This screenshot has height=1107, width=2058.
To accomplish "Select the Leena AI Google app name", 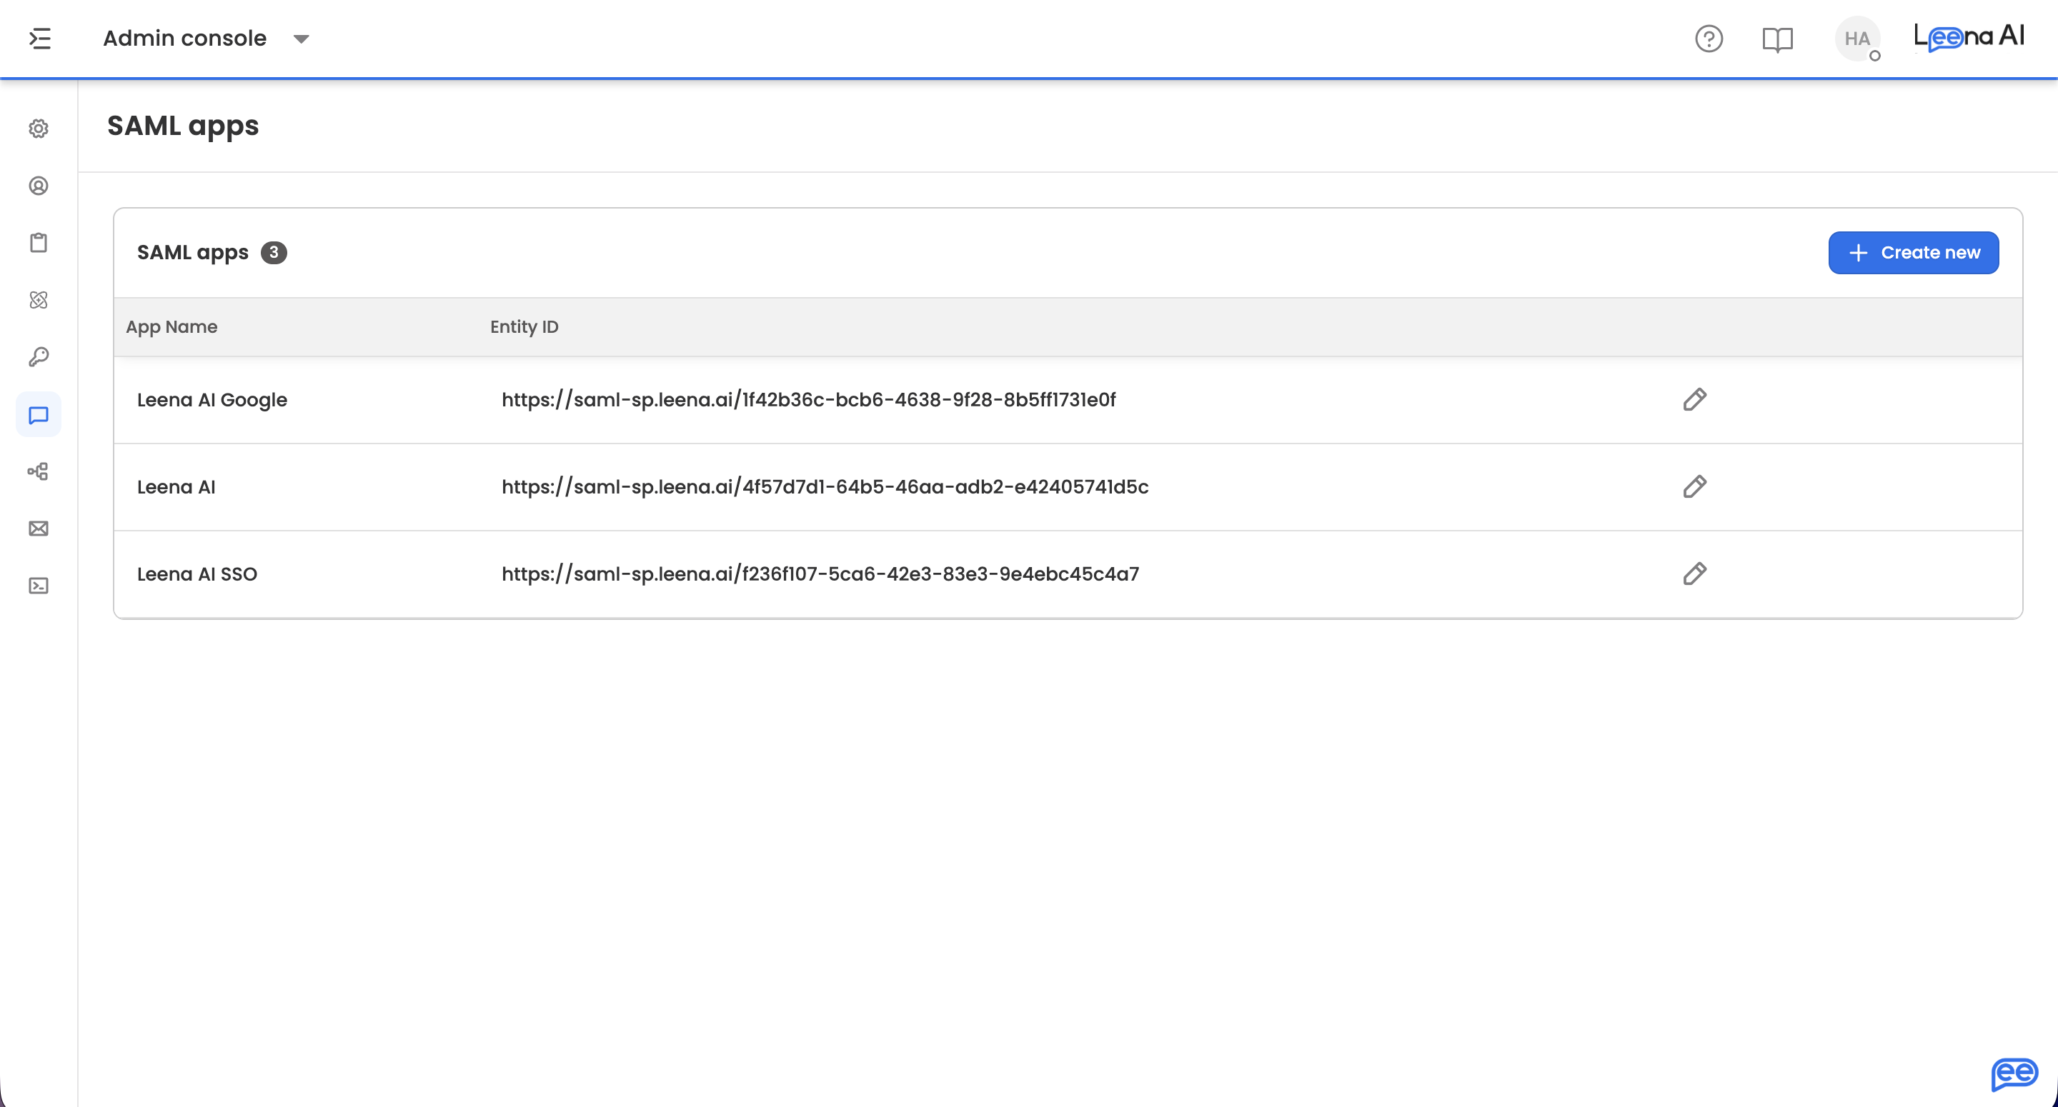I will 212,400.
